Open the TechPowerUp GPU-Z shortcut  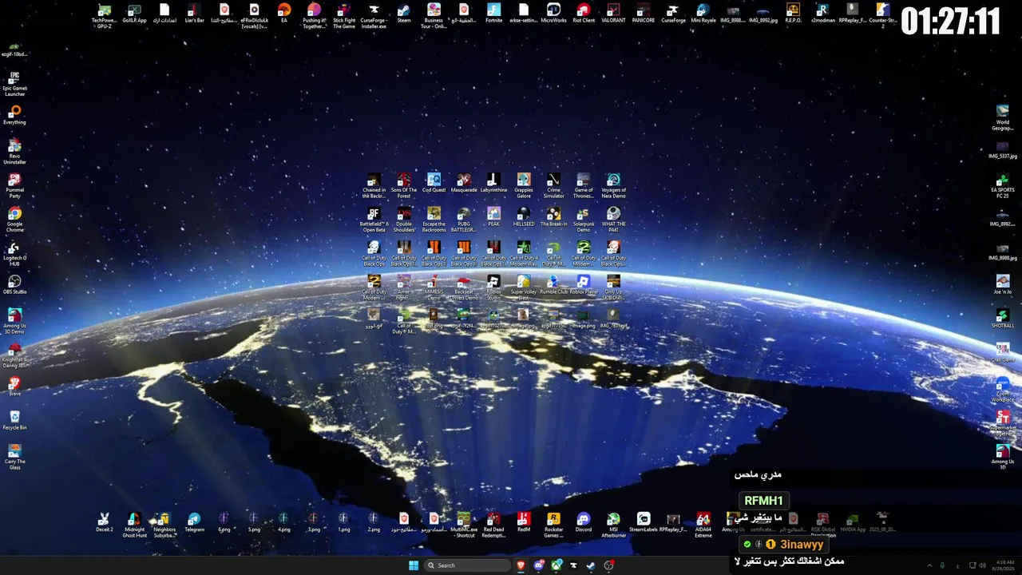(x=104, y=16)
